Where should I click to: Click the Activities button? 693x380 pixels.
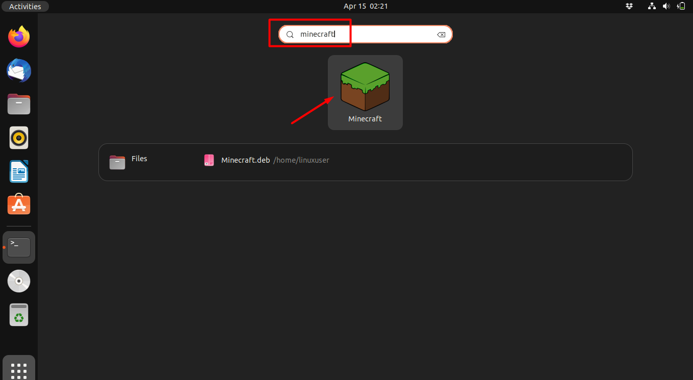pyautogui.click(x=25, y=7)
